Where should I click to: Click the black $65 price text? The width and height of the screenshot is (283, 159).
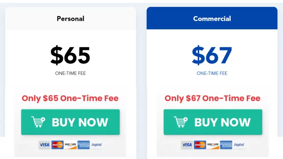tap(70, 55)
